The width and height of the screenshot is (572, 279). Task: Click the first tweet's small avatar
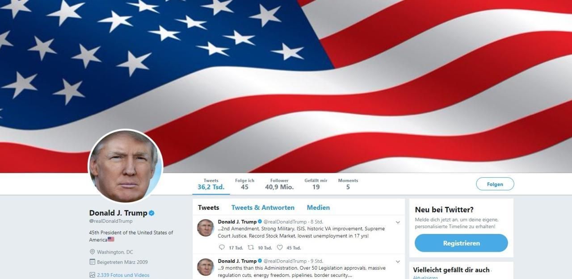206,228
